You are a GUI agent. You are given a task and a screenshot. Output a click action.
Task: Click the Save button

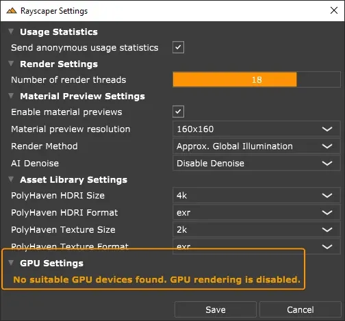coord(216,309)
